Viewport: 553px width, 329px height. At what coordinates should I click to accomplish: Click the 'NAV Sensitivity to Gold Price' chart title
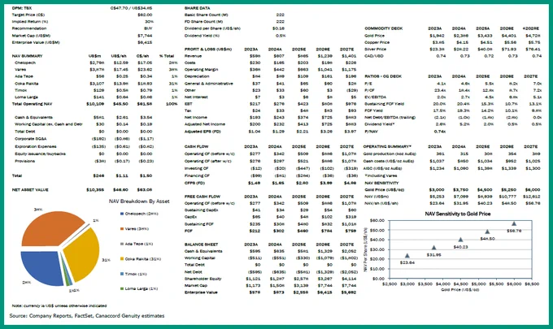[x=457, y=214]
